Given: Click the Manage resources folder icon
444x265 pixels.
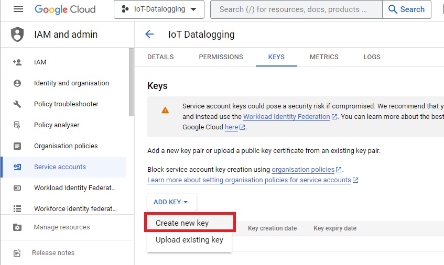Looking at the screenshot, I should tap(17, 227).
